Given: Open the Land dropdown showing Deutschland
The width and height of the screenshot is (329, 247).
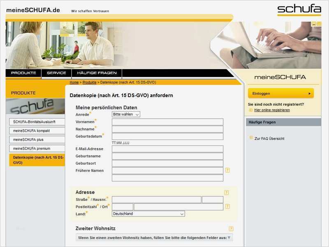Looking at the screenshot, I should [148, 214].
